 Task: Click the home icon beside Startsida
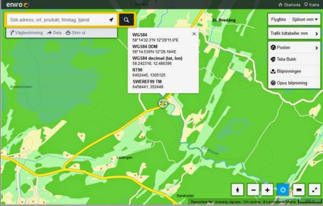click(280, 4)
